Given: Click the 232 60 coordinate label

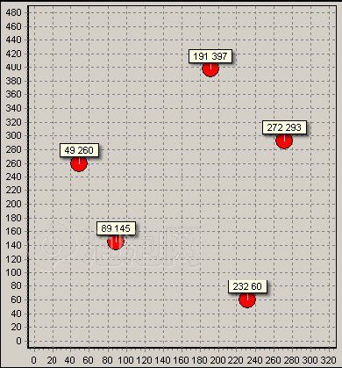Looking at the screenshot, I should pyautogui.click(x=247, y=286).
